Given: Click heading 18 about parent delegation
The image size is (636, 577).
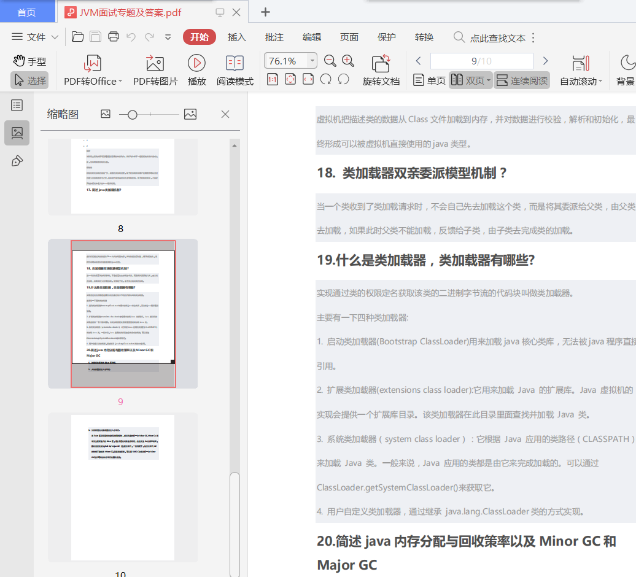Looking at the screenshot, I should [x=412, y=173].
